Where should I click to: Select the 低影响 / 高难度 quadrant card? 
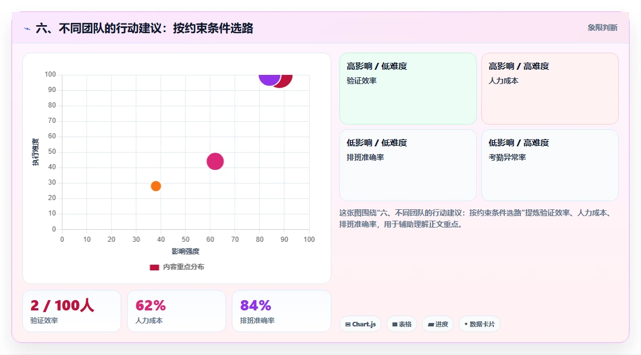click(550, 165)
